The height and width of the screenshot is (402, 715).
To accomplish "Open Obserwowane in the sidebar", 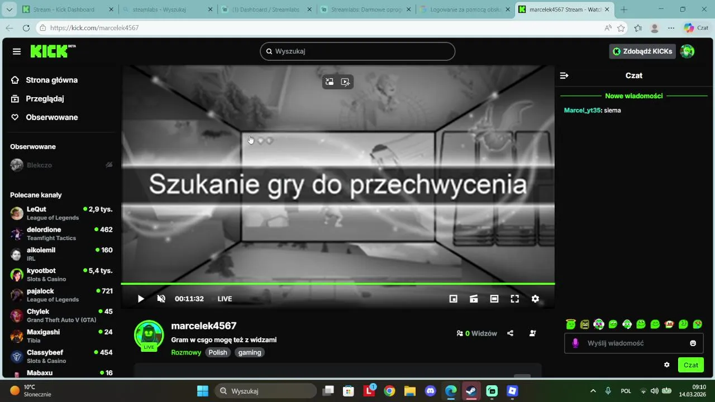I will click(45, 117).
